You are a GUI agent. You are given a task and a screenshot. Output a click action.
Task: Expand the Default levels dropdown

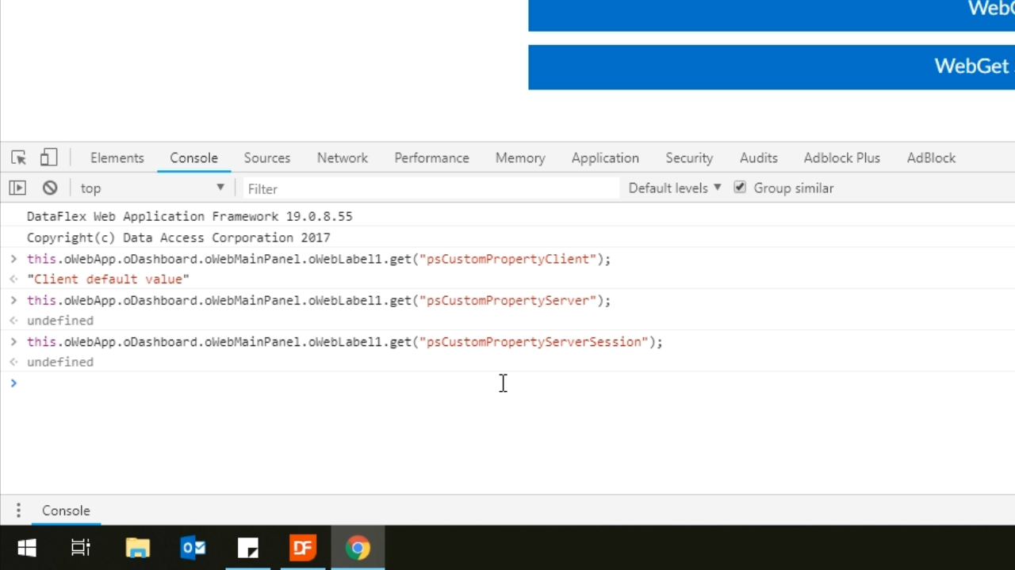pyautogui.click(x=674, y=188)
